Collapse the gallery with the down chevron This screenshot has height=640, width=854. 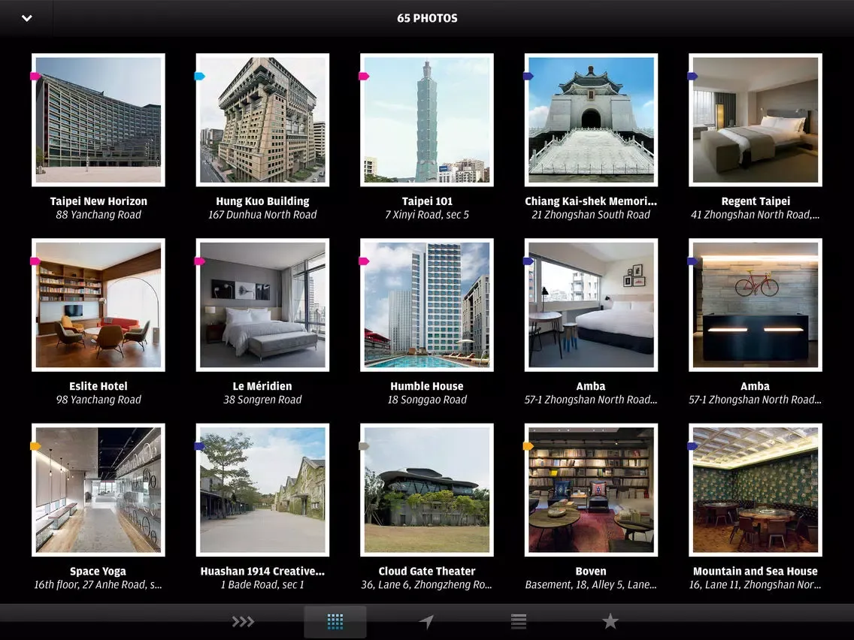(27, 18)
